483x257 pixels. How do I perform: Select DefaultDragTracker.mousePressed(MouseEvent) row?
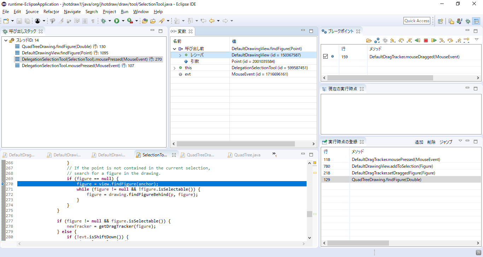(401, 160)
